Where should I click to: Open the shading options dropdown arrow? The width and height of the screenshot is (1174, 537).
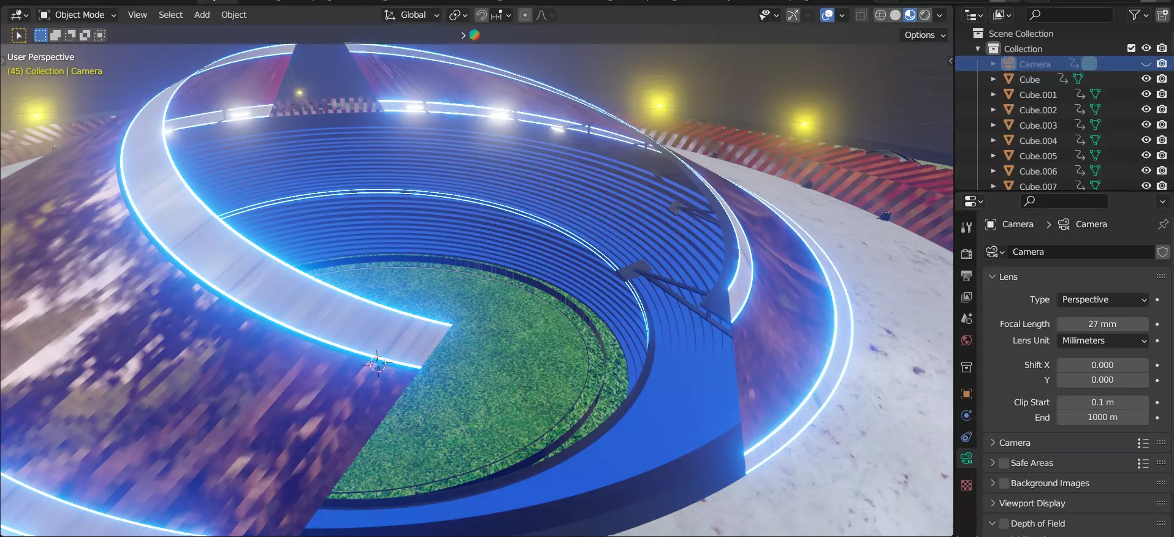(939, 15)
